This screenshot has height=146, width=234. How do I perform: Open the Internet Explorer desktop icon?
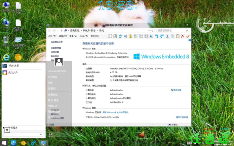(6, 57)
